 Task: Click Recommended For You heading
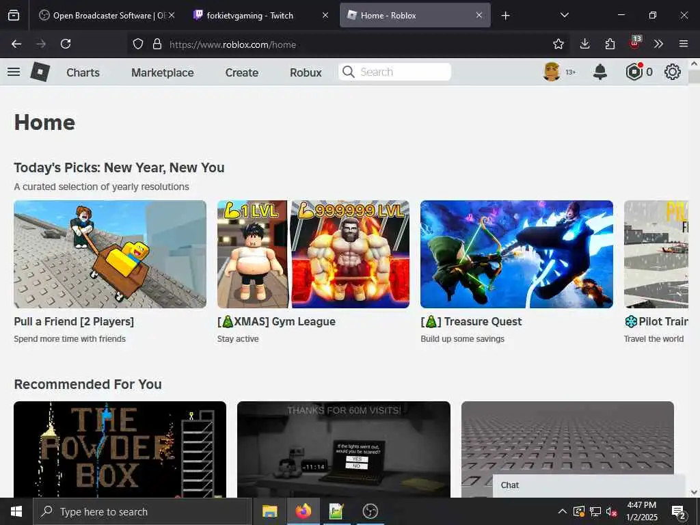point(88,384)
